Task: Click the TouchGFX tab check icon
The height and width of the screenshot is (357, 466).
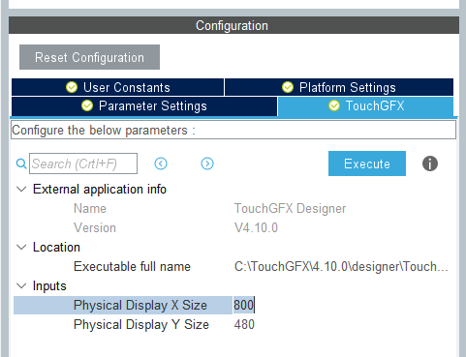Action: tap(334, 105)
